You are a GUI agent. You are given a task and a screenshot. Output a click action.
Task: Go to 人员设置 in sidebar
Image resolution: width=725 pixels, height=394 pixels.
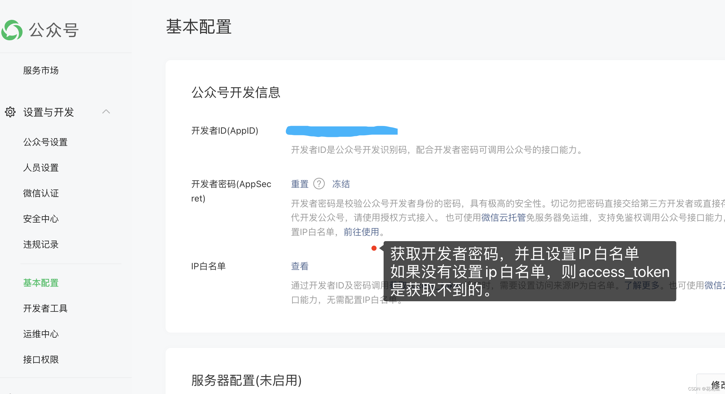[41, 168]
